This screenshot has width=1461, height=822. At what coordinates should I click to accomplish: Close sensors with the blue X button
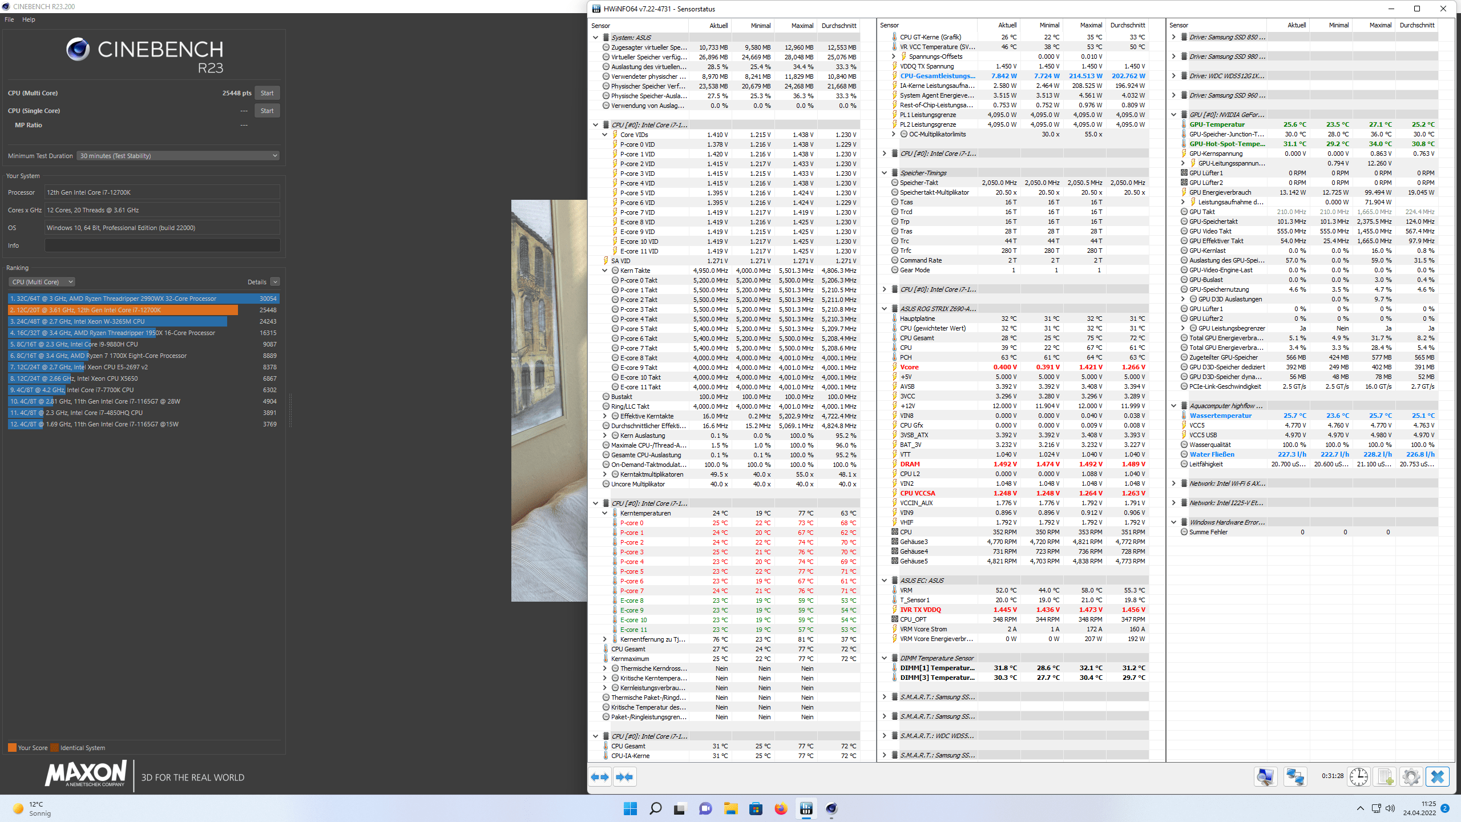click(x=1437, y=777)
